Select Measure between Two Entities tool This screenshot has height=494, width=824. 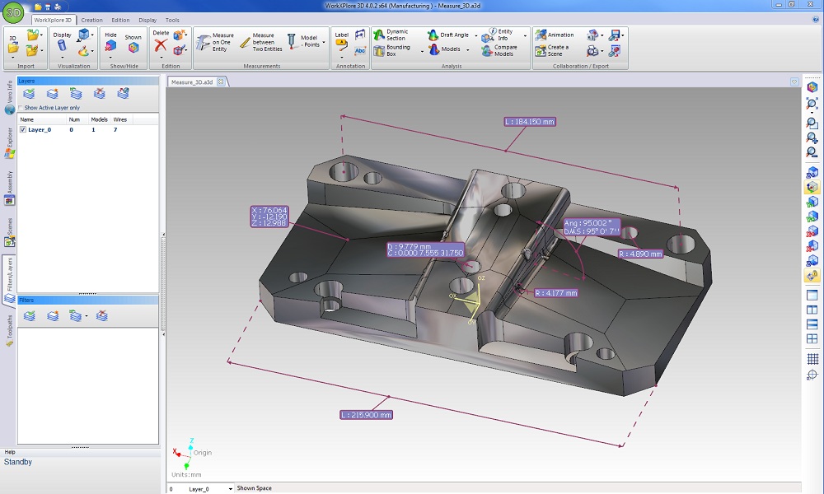[x=257, y=42]
